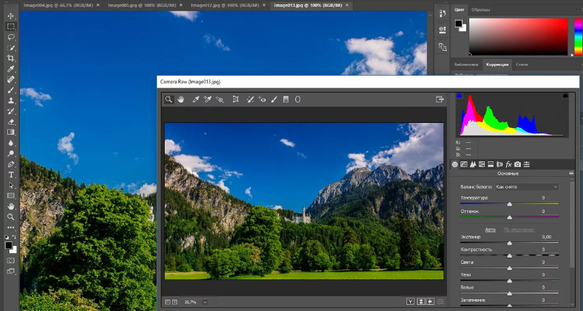This screenshot has height=311, width=583.
Task: Select Camera Raw Hand tool
Action: (181, 99)
